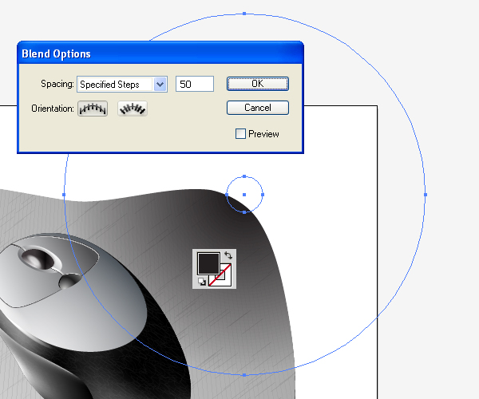479x399 pixels.
Task: Click the Blend Options title bar
Action: tap(160, 53)
